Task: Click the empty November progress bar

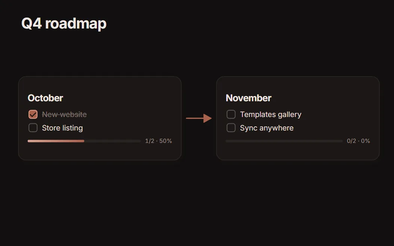Action: [x=284, y=141]
